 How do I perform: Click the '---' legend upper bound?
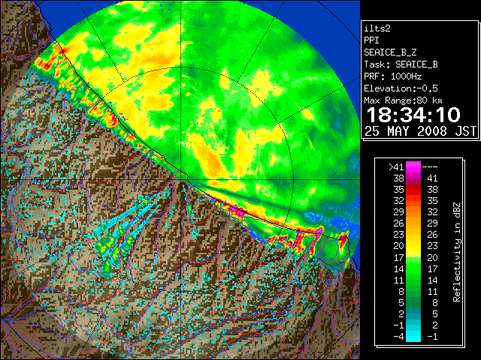430,167
